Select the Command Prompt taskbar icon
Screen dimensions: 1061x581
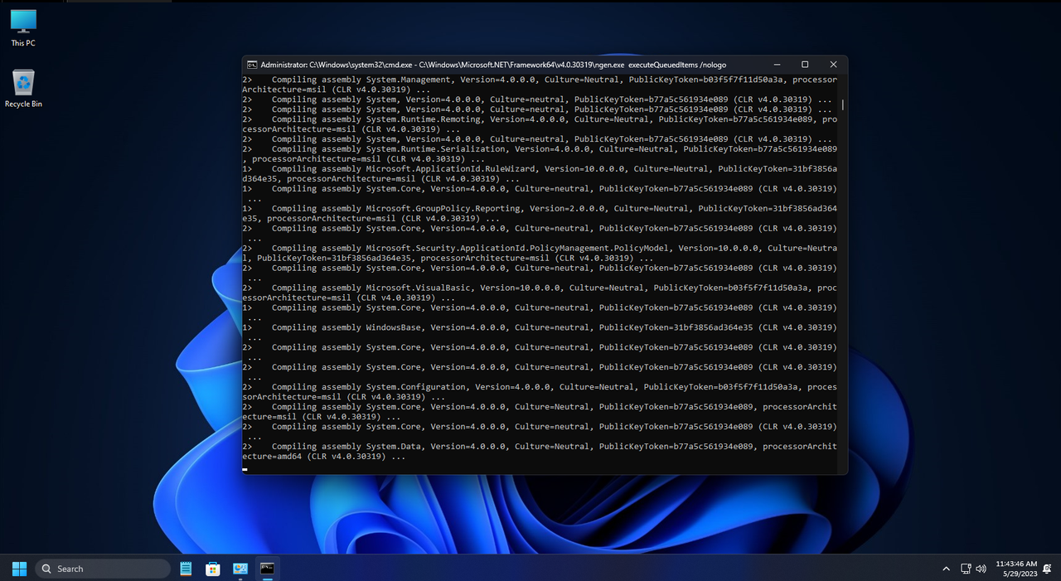(268, 569)
